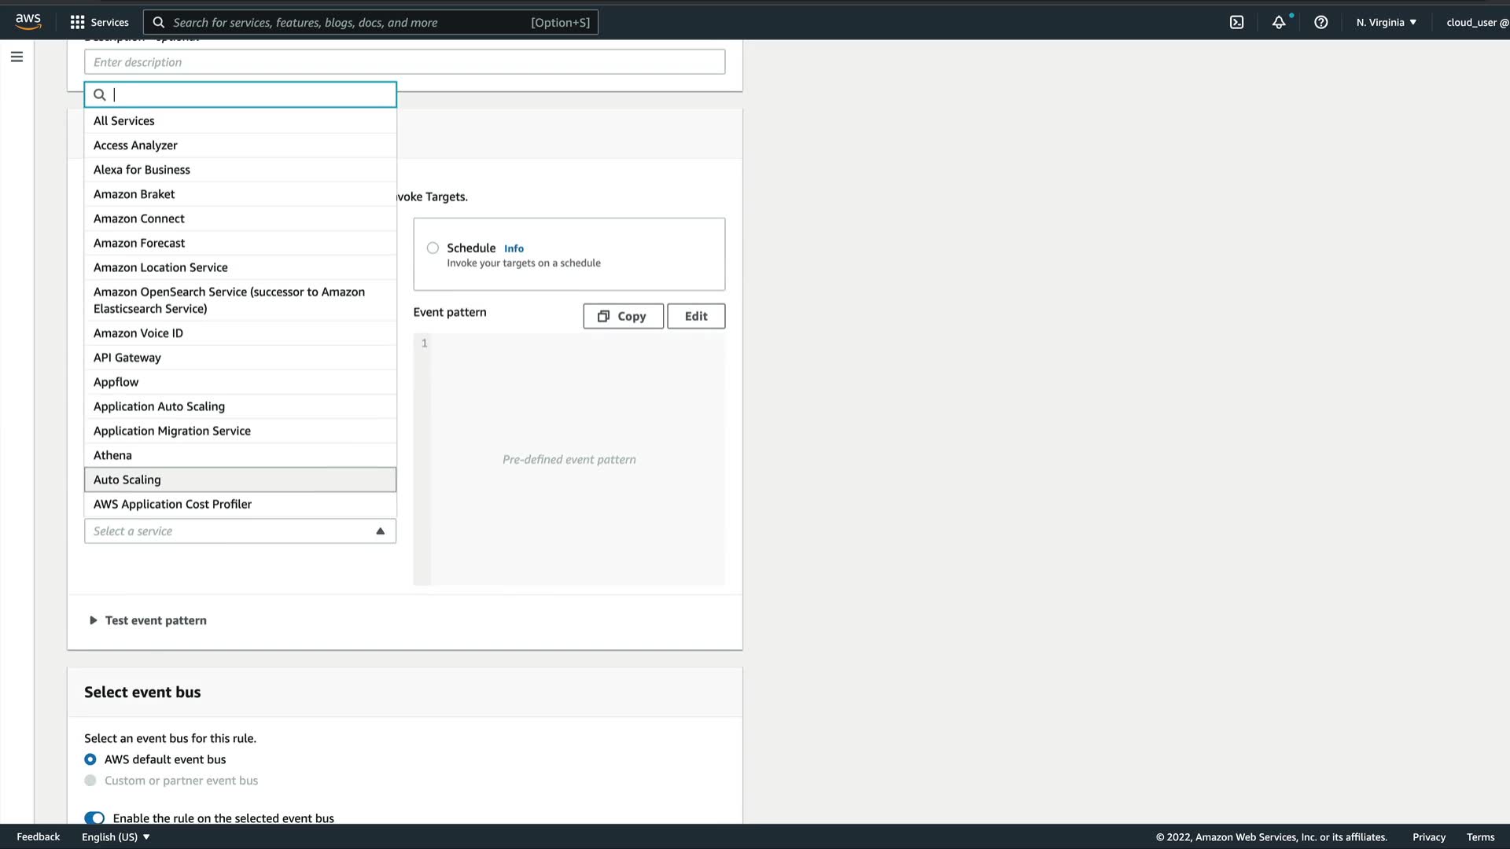1510x849 pixels.
Task: Collapse the Select a service dropdown
Action: coord(380,531)
